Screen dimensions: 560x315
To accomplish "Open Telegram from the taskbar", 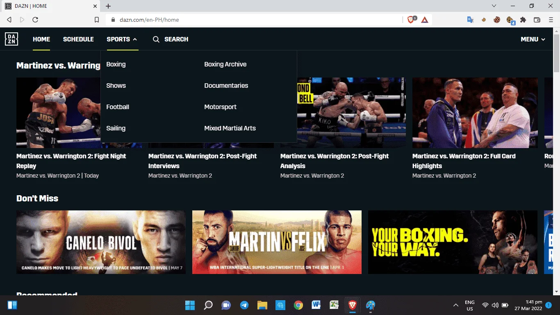I will click(244, 305).
